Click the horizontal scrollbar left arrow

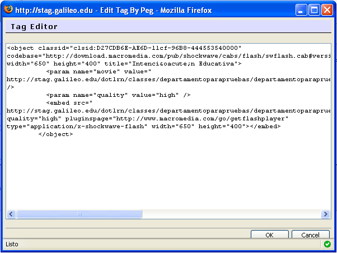tap(11, 214)
